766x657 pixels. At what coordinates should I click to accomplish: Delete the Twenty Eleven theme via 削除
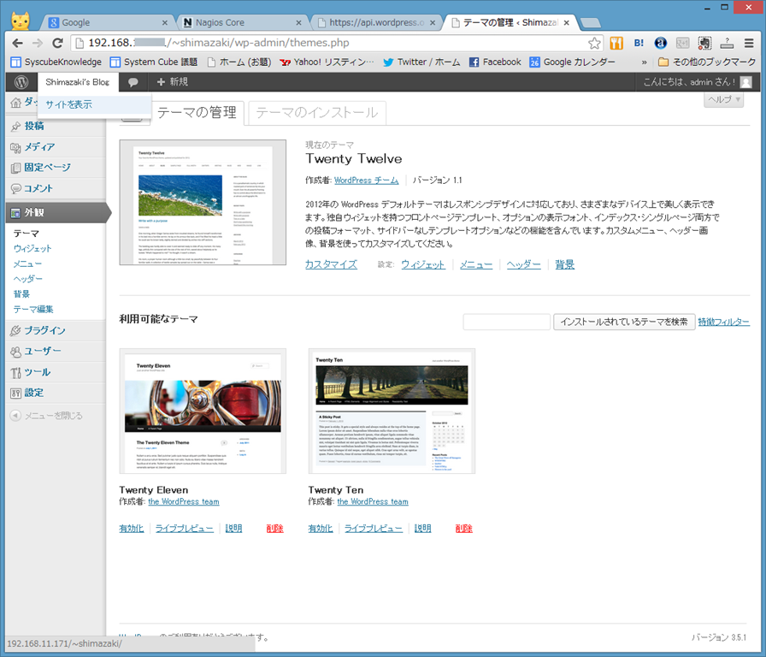275,529
